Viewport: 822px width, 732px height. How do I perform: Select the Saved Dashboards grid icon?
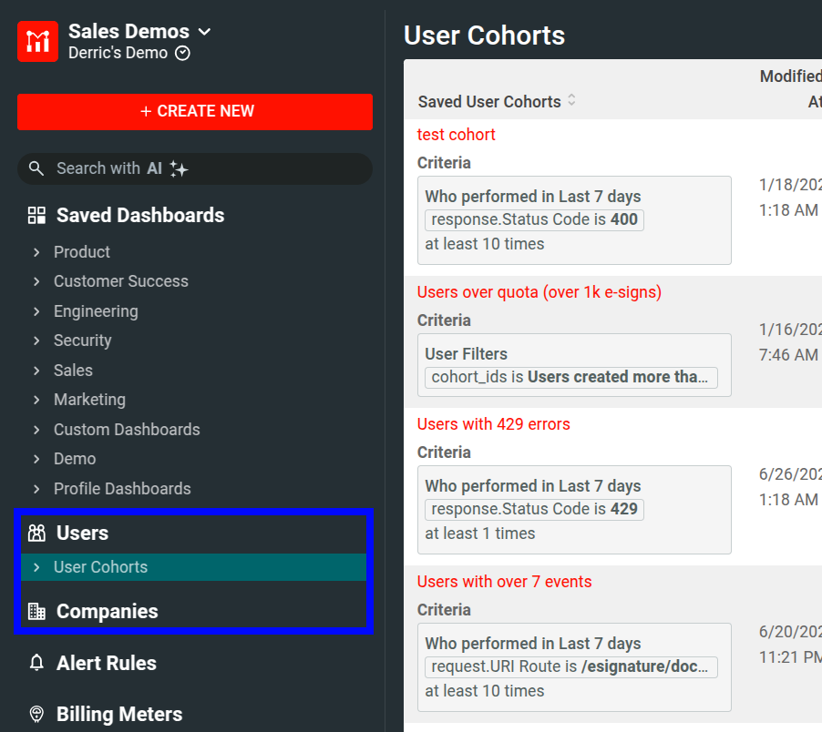pyautogui.click(x=36, y=215)
